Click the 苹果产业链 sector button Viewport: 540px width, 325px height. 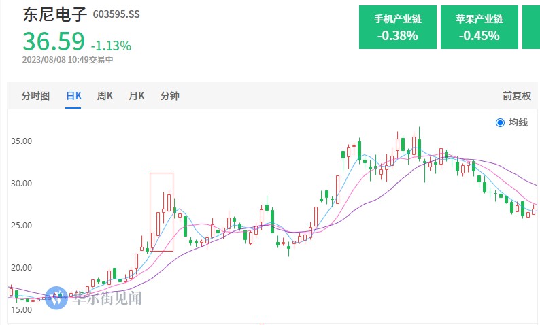click(479, 28)
